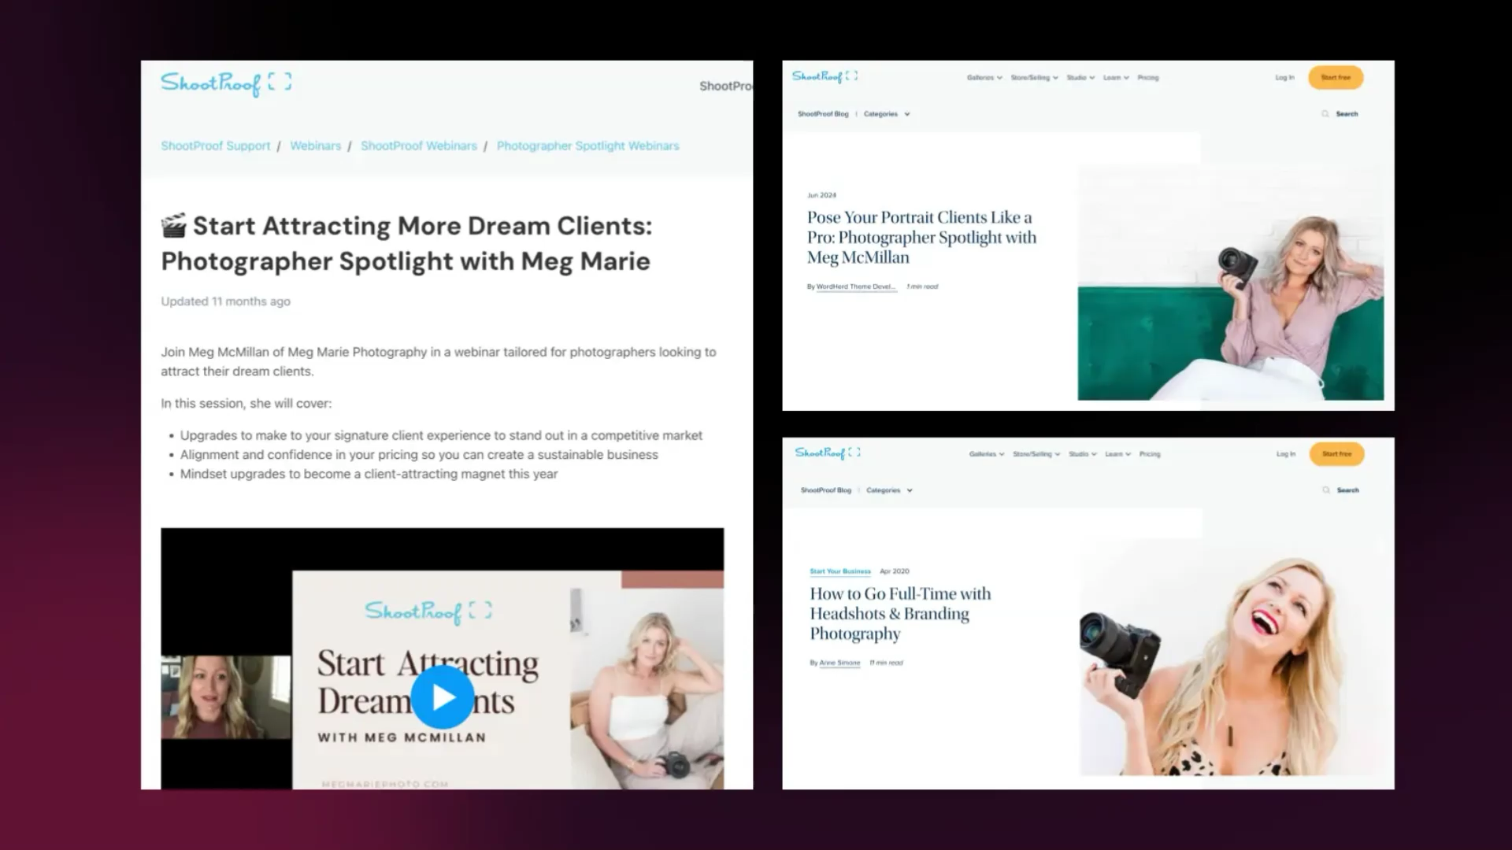Open Pricing in the top blog navigation
This screenshot has height=850, width=1512.
click(1148, 78)
